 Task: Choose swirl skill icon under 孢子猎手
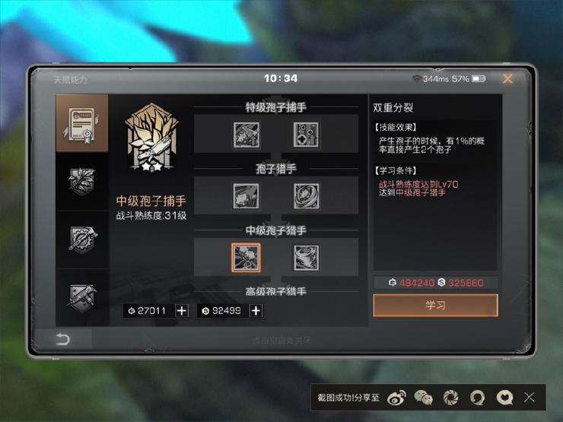307,196
